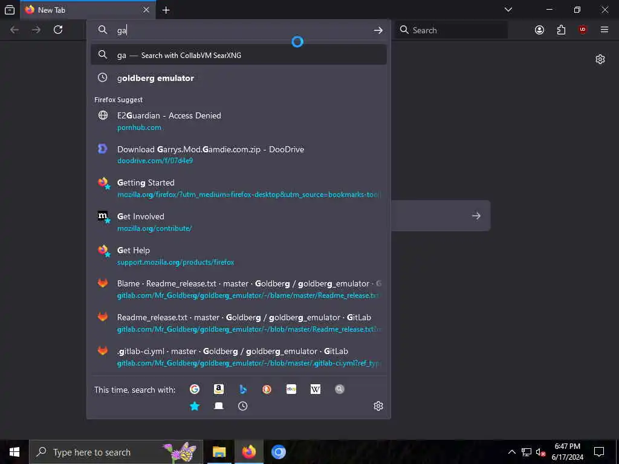Select the 'goldberg emulator' history suggestion

238,78
